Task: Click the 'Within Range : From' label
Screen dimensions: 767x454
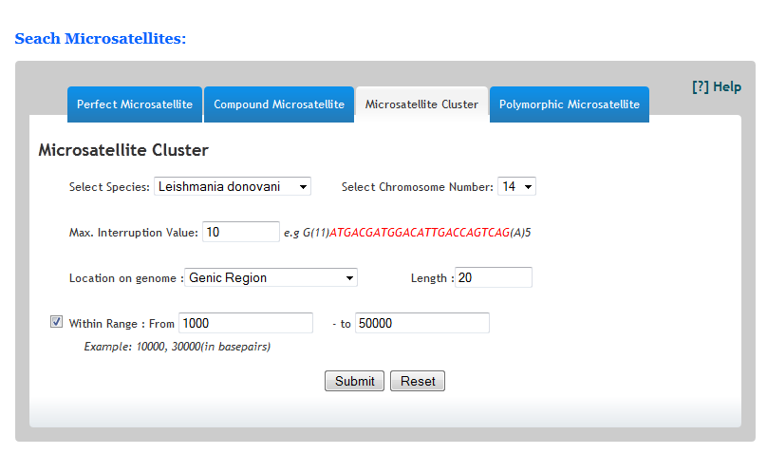Action: click(x=122, y=324)
